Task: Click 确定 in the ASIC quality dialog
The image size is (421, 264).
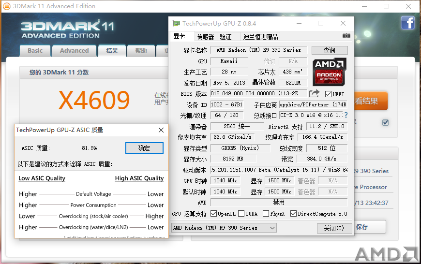Action: 144,148
